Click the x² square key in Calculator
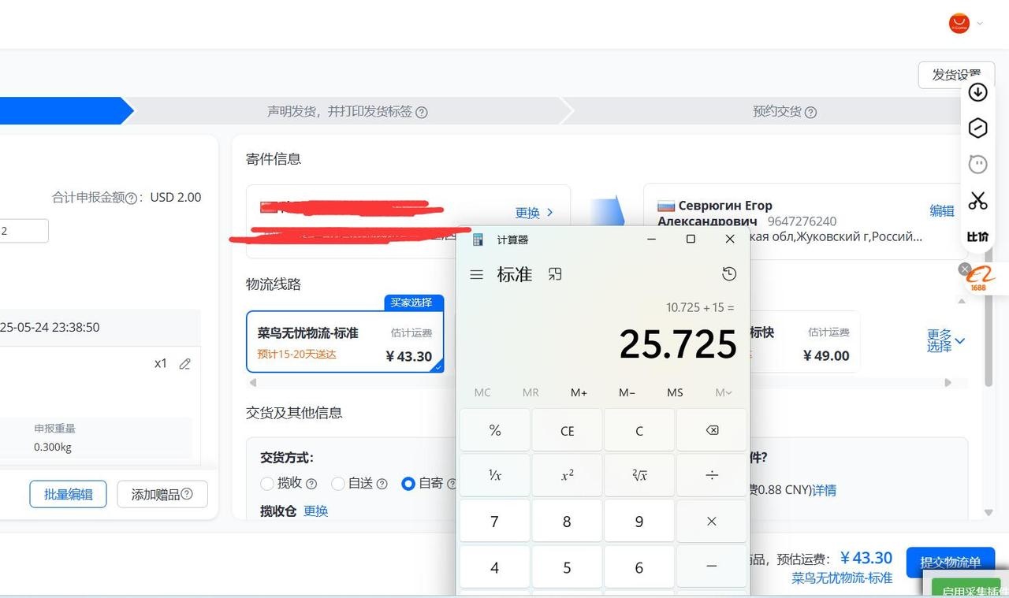Image resolution: width=1009 pixels, height=598 pixels. click(x=567, y=475)
